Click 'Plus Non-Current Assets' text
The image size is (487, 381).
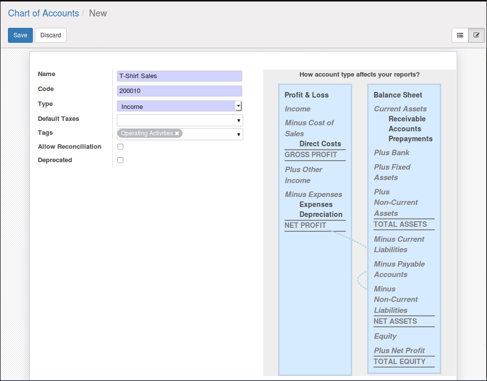point(395,202)
